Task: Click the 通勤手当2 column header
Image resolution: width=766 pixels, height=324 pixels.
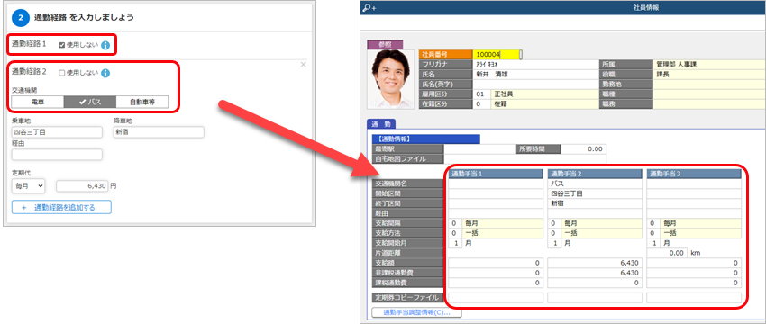Action: click(x=595, y=174)
